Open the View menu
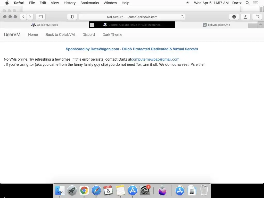The image size is (264, 198). click(55, 3)
